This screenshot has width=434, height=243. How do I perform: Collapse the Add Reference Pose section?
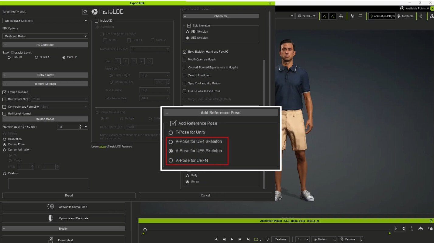pyautogui.click(x=167, y=113)
